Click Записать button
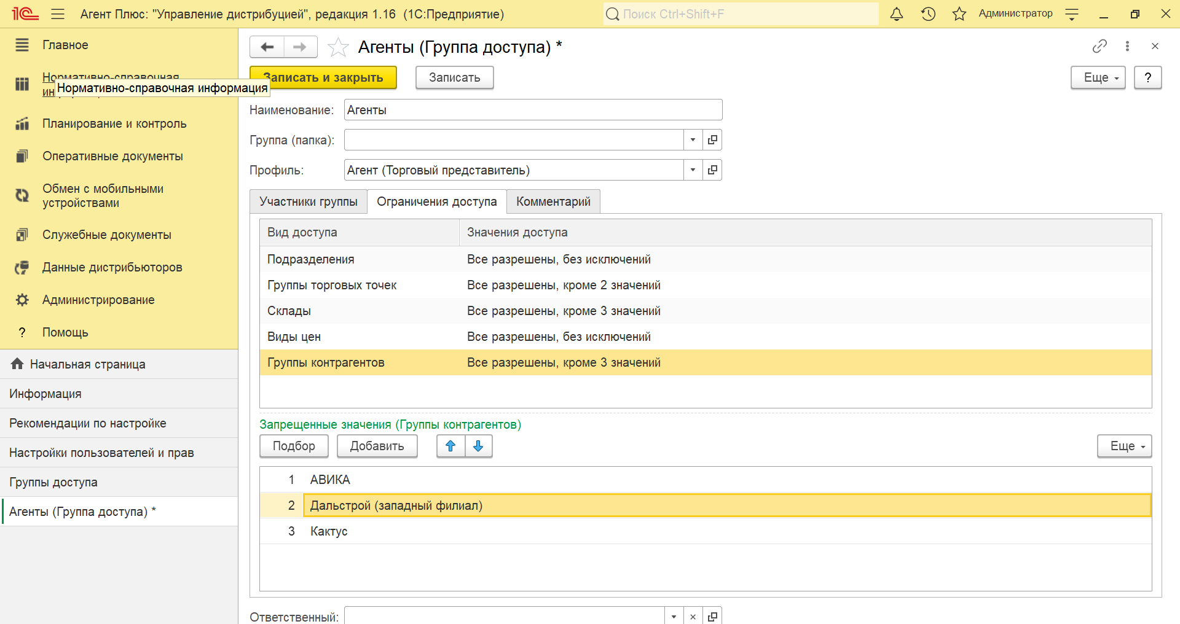The image size is (1180, 624). pos(455,77)
